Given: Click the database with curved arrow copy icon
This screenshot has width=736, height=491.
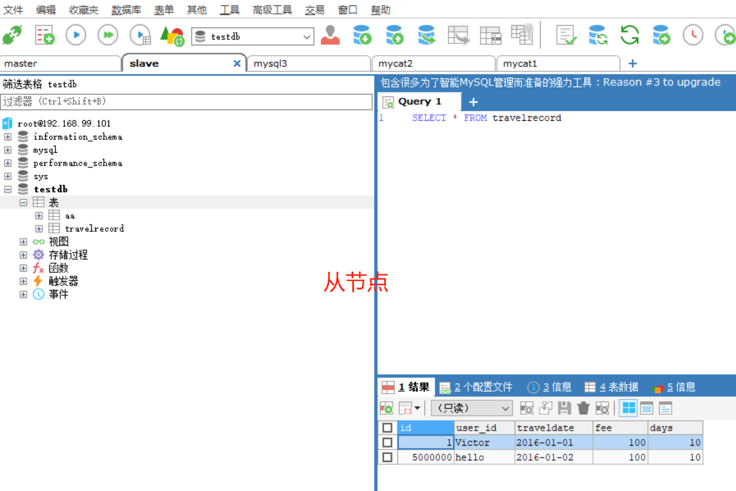Looking at the screenshot, I should click(x=426, y=35).
